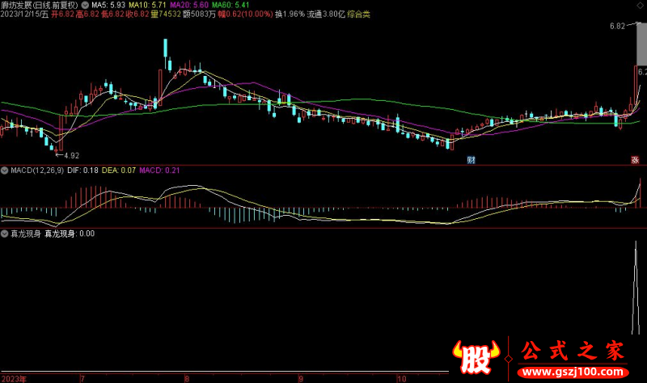Open the 综合类 sector category link
The height and width of the screenshot is (383, 647).
pyautogui.click(x=359, y=15)
